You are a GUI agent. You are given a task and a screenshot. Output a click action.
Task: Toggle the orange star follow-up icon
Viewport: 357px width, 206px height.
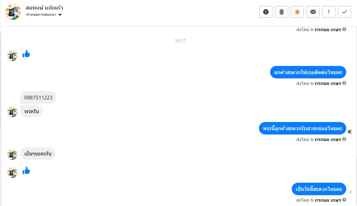pyautogui.click(x=297, y=12)
